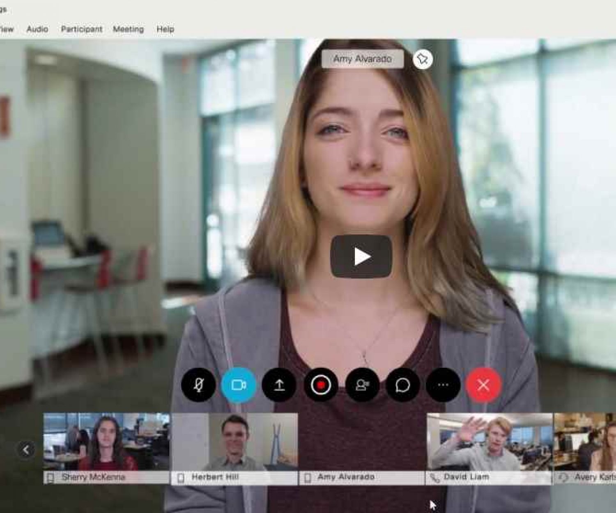End the call with the red X button
Image resolution: width=616 pixels, height=513 pixels.
[x=485, y=385]
